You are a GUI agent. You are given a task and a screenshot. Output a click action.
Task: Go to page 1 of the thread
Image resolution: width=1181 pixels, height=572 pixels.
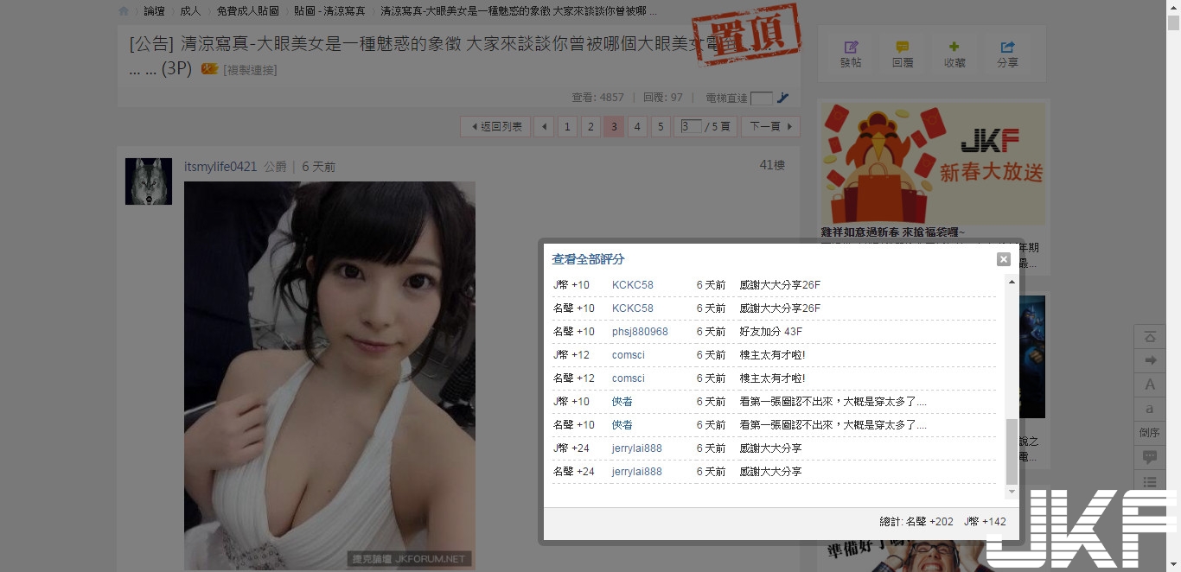[567, 127]
